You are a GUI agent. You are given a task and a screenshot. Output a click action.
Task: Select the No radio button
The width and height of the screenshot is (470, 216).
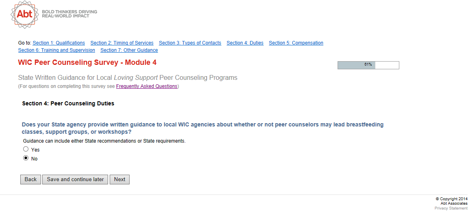click(26, 158)
